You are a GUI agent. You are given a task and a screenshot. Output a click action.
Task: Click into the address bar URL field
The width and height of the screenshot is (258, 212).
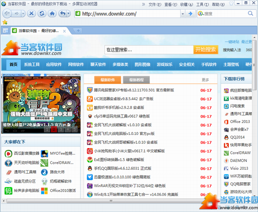tap(127, 14)
